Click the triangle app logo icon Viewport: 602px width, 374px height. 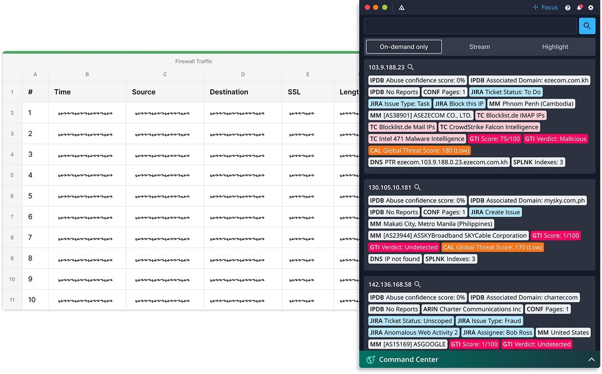[402, 8]
